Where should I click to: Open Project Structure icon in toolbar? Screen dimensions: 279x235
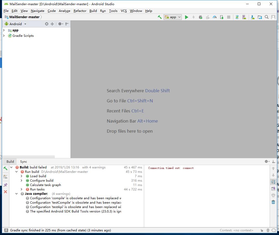pyautogui.click(x=260, y=17)
